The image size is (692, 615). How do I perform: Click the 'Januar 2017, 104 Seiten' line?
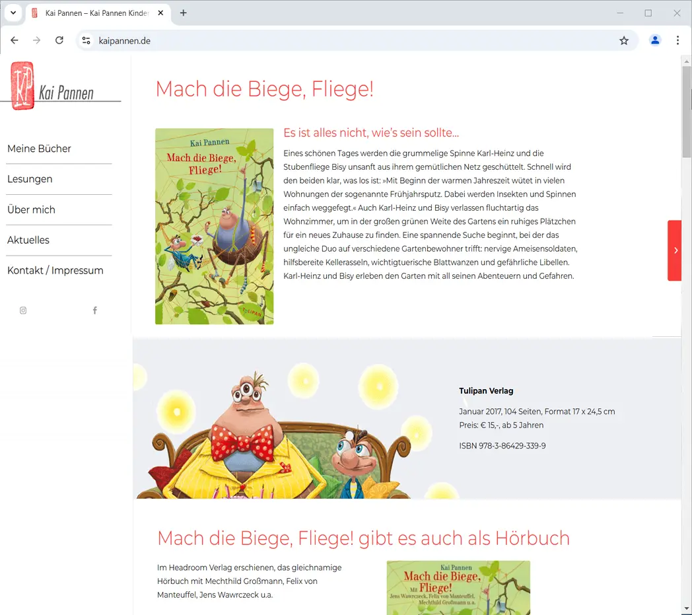click(x=537, y=412)
